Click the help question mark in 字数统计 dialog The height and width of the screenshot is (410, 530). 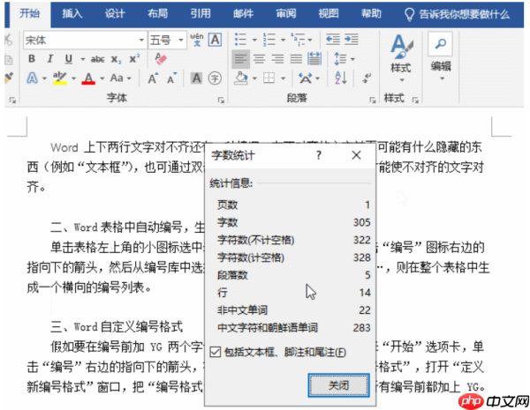point(319,155)
